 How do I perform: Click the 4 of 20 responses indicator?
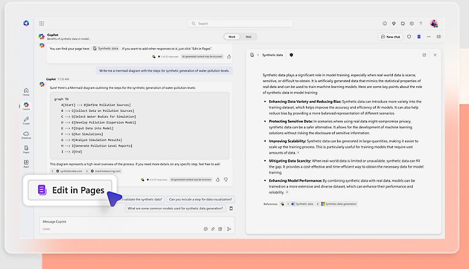157,180
